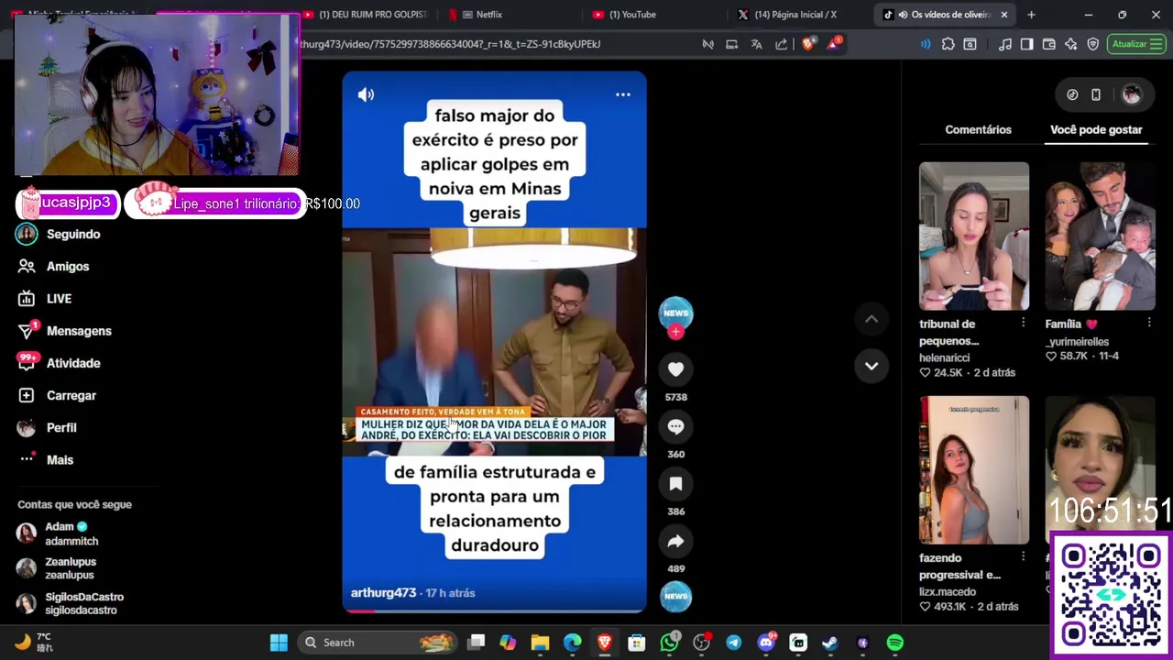This screenshot has width=1173, height=660.
Task: Open Telegram from the taskbar
Action: tap(734, 643)
